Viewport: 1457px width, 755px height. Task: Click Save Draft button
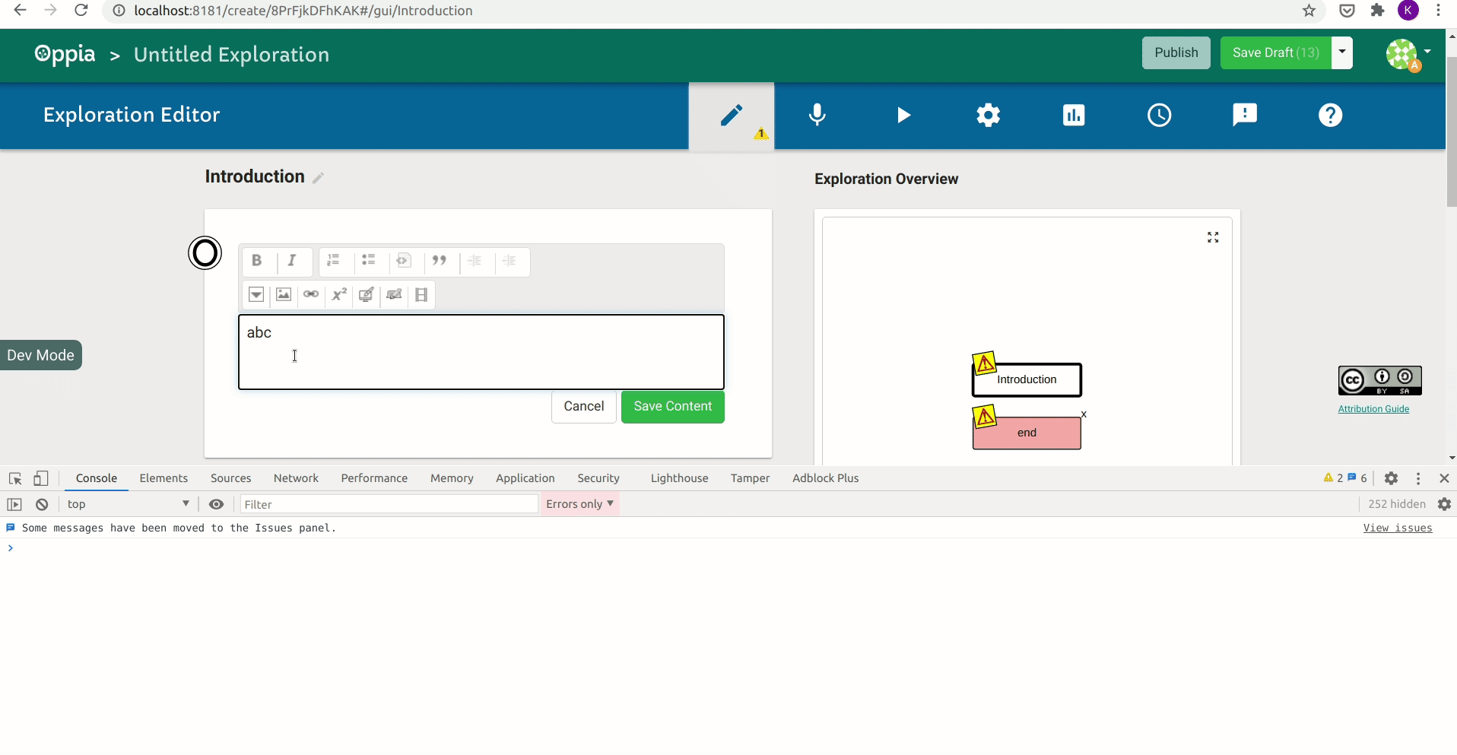[x=1275, y=52]
